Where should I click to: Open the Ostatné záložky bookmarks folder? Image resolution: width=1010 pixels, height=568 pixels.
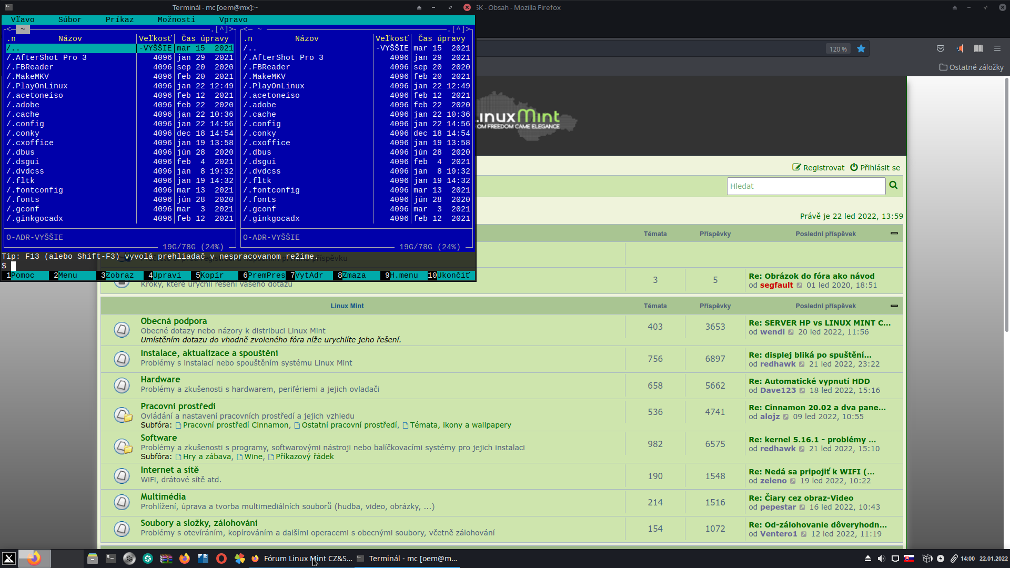971,67
